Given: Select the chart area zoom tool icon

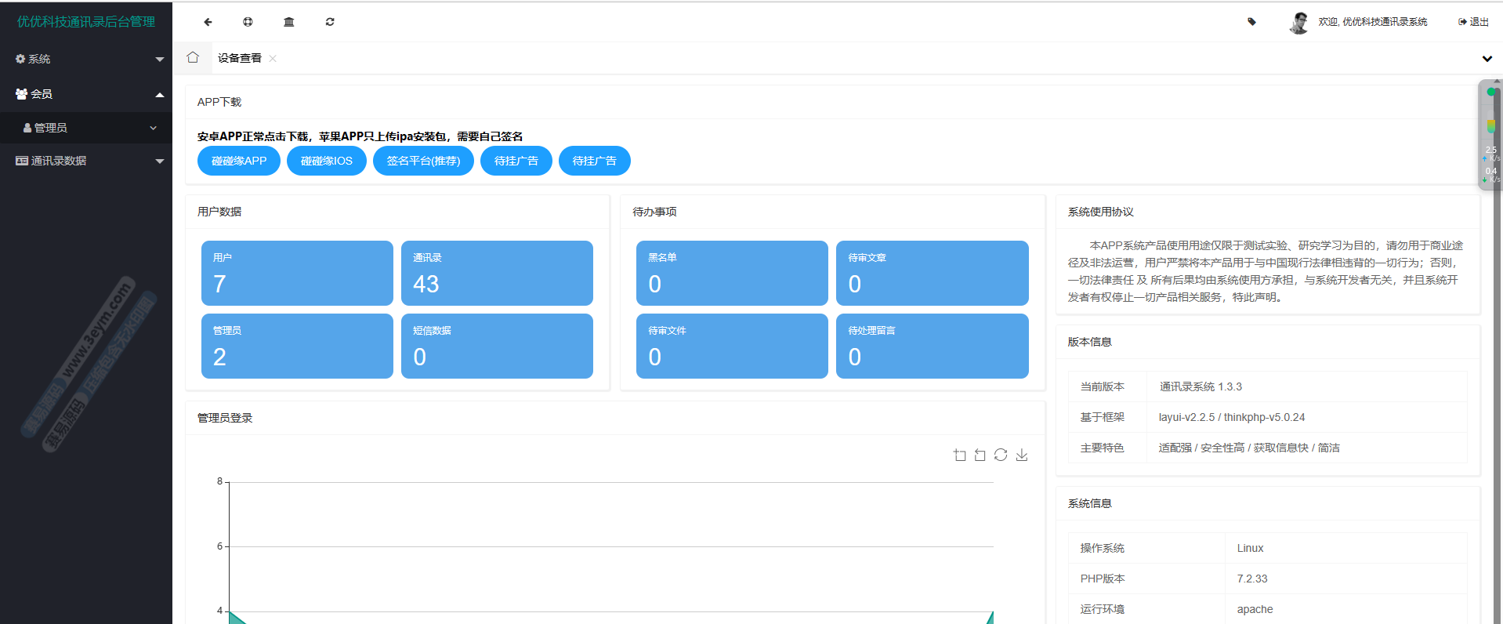Looking at the screenshot, I should pos(959,455).
